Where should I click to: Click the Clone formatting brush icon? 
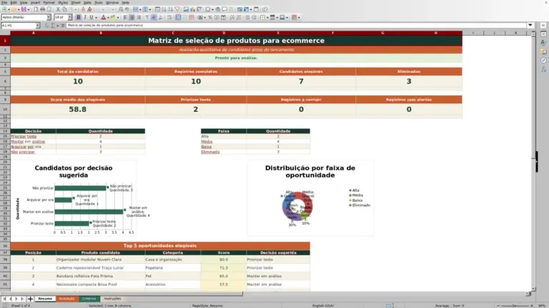pos(83,9)
